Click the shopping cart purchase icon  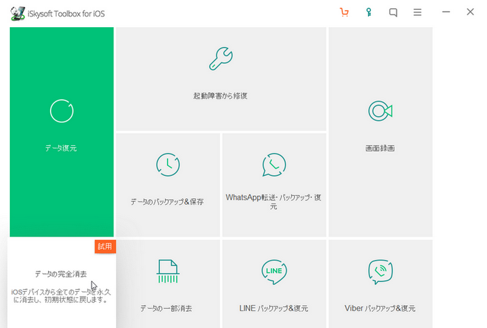coord(344,13)
